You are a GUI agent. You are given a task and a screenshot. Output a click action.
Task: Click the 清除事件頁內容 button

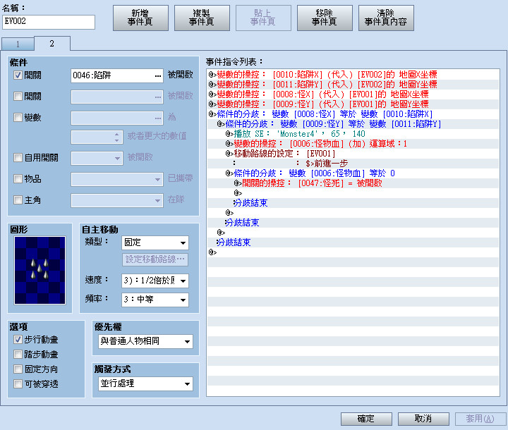[386, 18]
